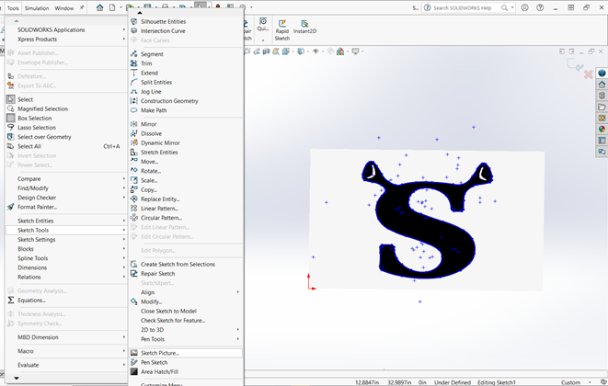Screen dimensions: 608x386
Task: Open the Macro submenu
Action: tap(66, 351)
